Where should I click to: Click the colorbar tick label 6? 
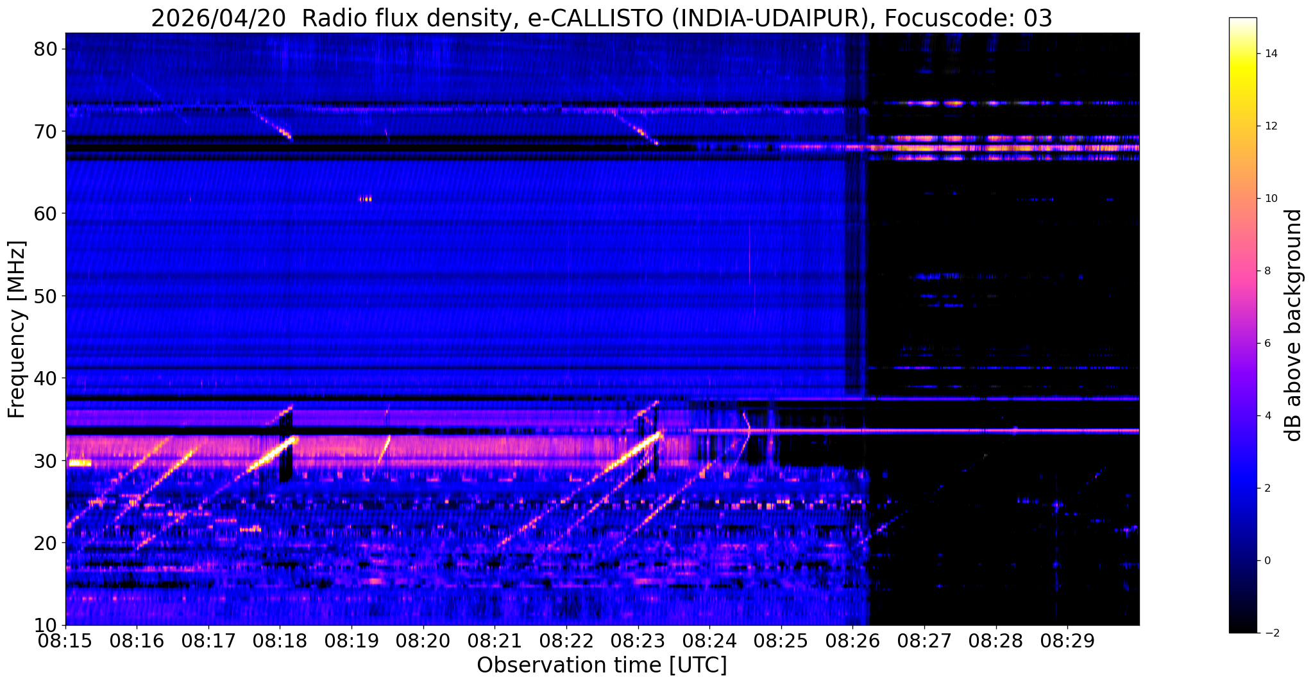1267,344
